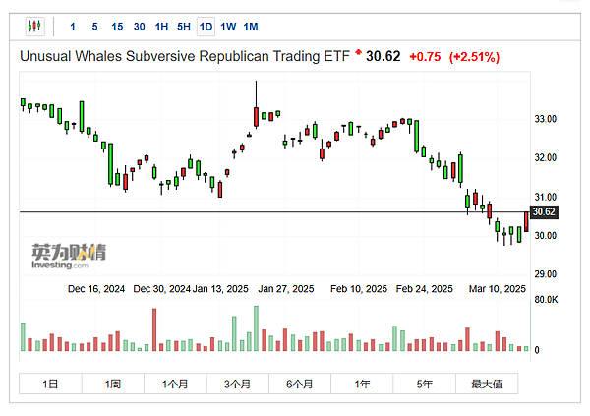Click the 30.00 axis label
This screenshot has width=590, height=416.
tap(545, 236)
